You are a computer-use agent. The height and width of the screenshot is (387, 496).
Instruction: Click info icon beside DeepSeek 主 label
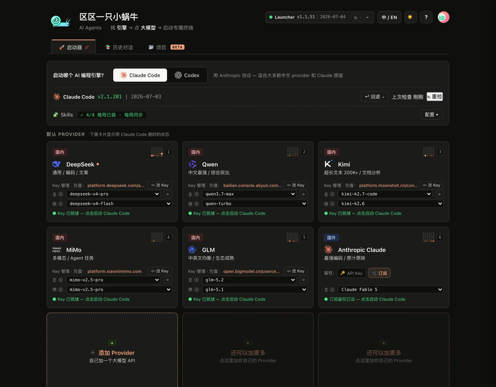(61, 194)
